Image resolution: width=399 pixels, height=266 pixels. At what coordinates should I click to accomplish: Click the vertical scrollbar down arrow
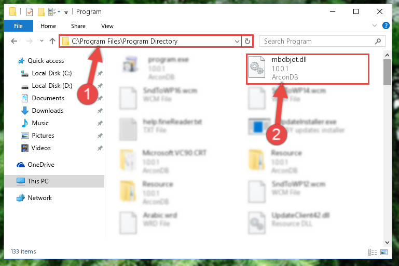387,242
